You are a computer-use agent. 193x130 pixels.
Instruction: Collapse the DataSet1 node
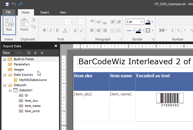(x=10, y=91)
